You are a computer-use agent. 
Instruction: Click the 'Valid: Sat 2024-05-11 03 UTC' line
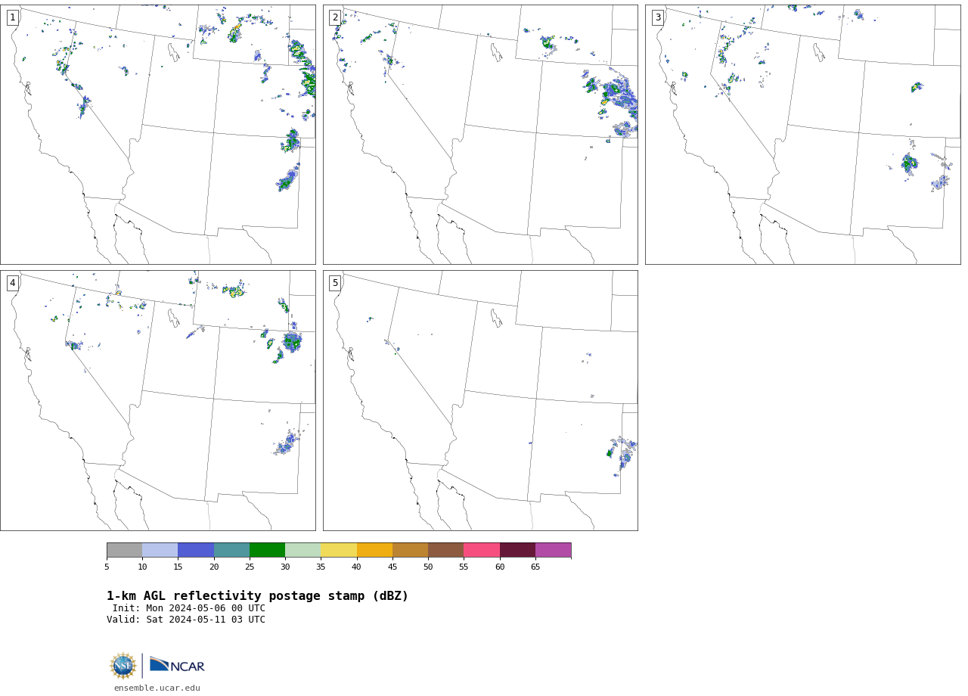pyautogui.click(x=186, y=620)
